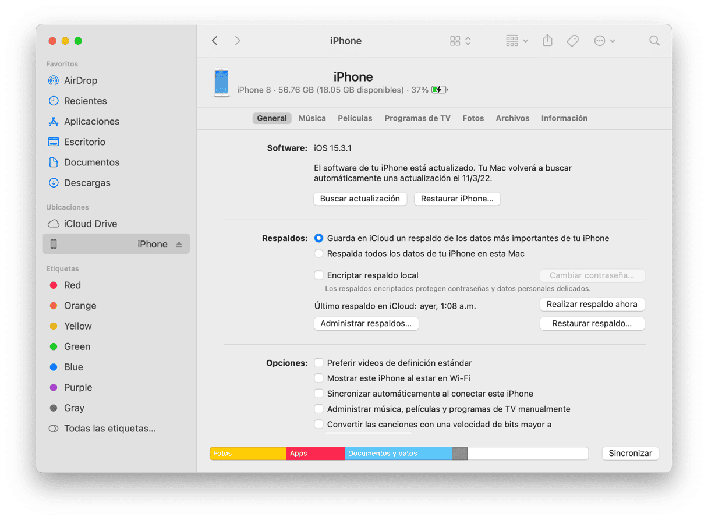The image size is (708, 520).
Task: Click the Gray tag dot
Action: pyautogui.click(x=54, y=408)
